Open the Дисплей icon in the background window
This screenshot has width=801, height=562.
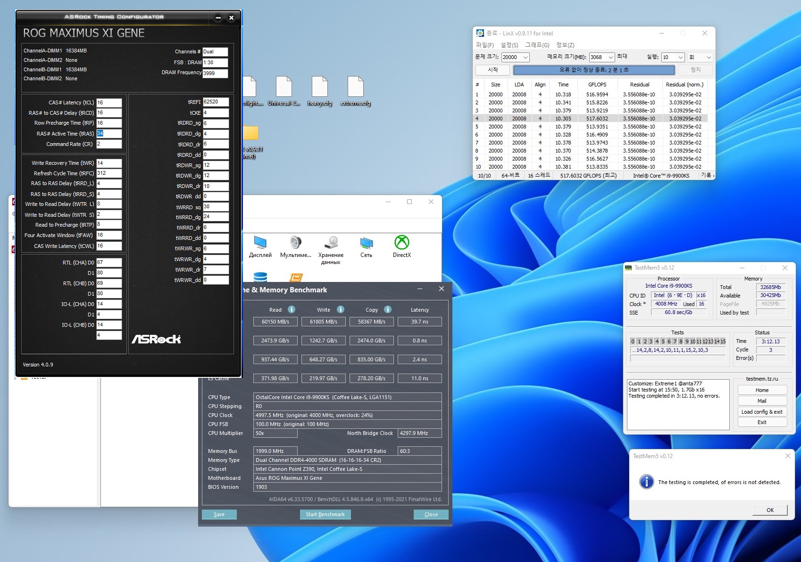(x=260, y=247)
